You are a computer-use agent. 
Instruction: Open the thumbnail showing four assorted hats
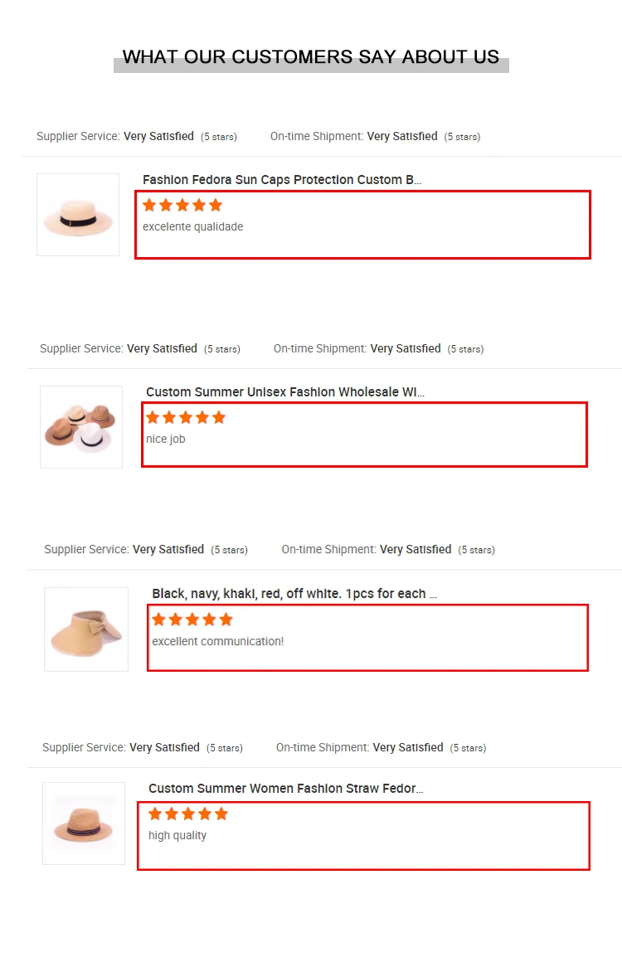[81, 427]
